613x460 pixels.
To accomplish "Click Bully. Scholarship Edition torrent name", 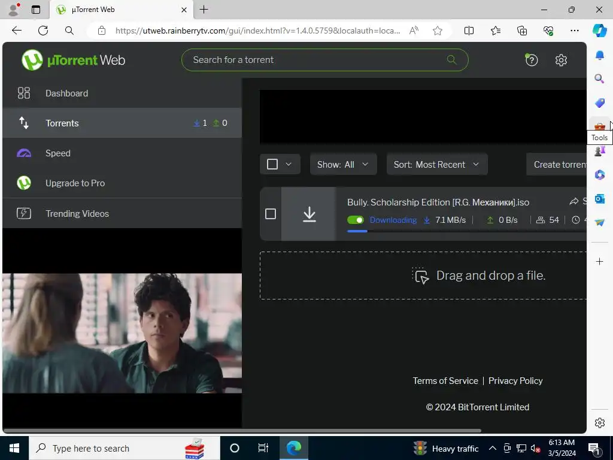I will pos(438,202).
